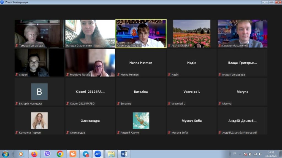Select Кирило Максименко's video tile
This screenshot has height=158, width=282.
pyautogui.click(x=242, y=34)
